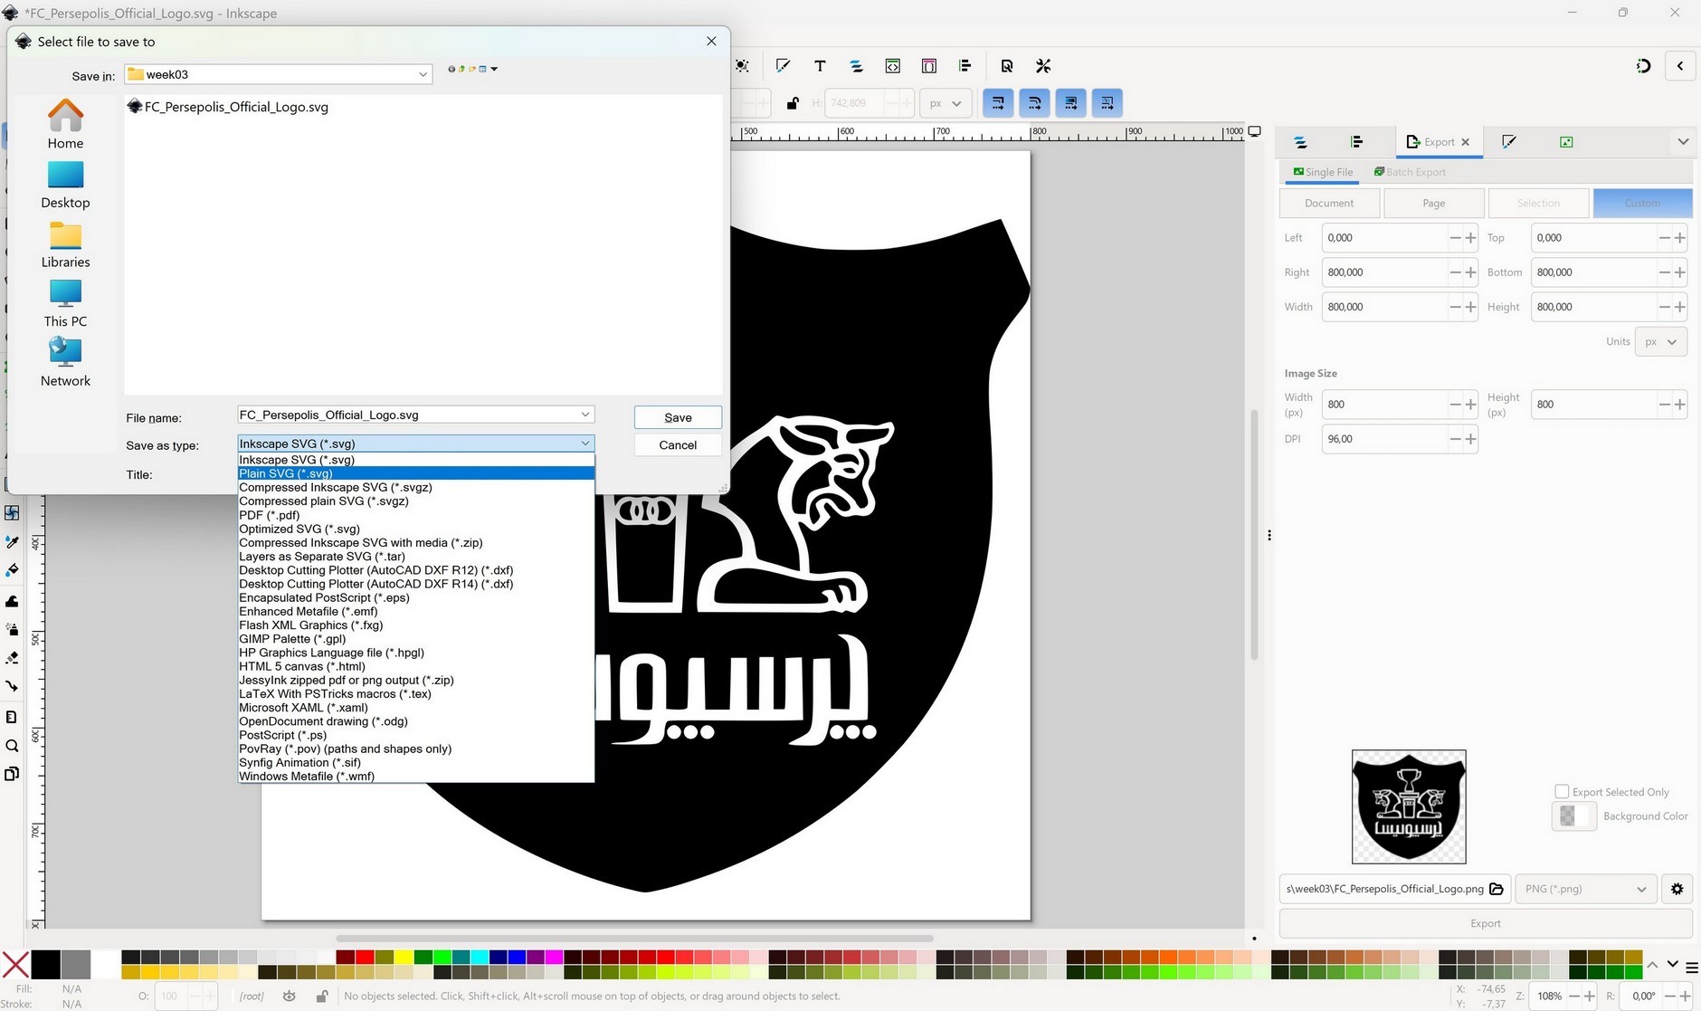Select the Connector tool
1701x1011 pixels.
pyautogui.click(x=12, y=686)
